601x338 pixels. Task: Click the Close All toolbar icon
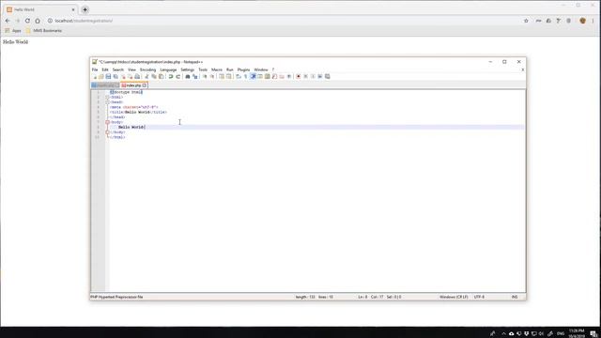[130, 77]
